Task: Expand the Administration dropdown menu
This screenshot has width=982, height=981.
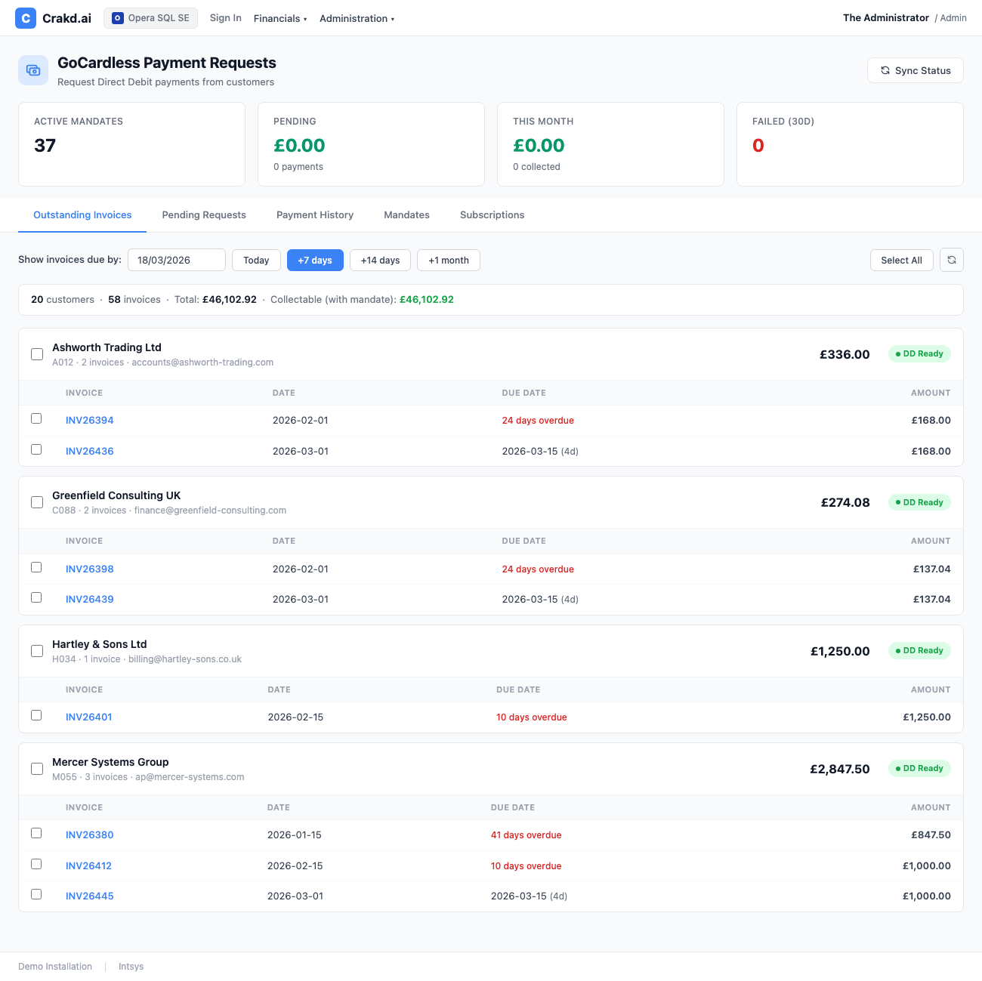Action: point(357,18)
